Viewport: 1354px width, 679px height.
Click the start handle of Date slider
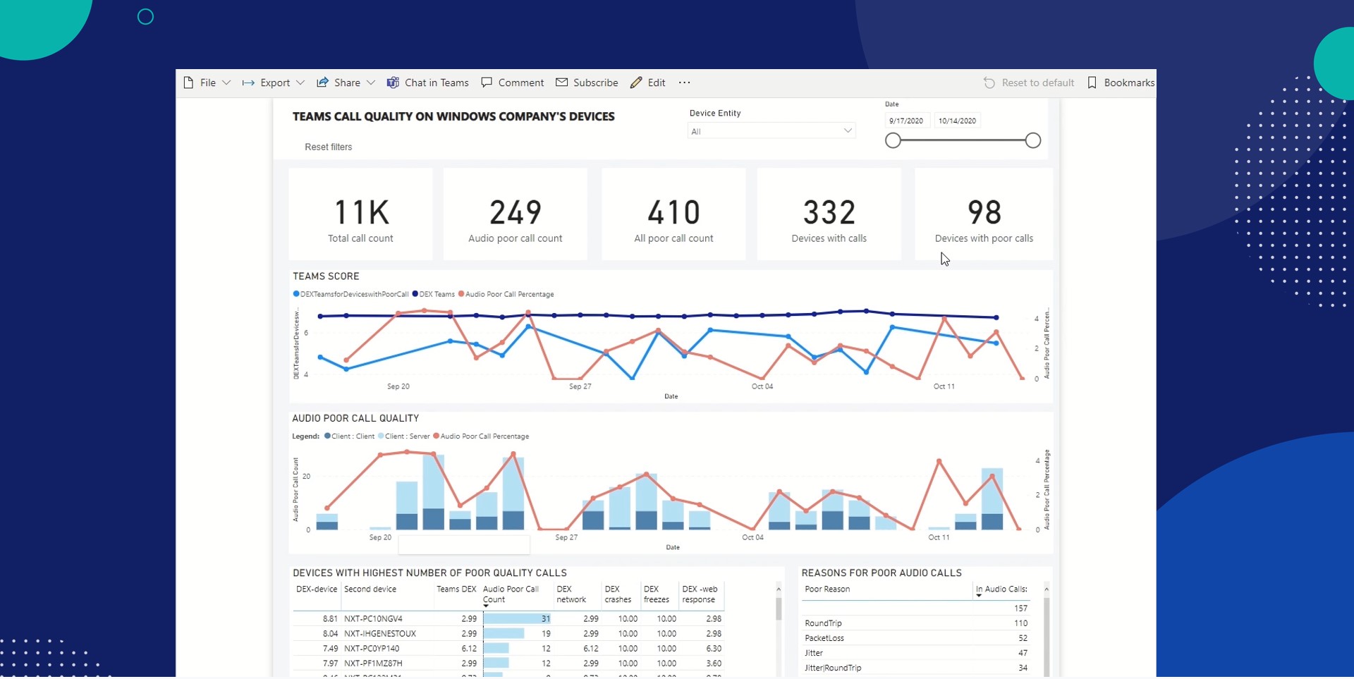[893, 140]
